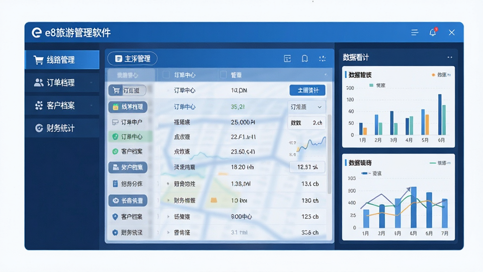
Task: Expand the row showing 1.38,DM
Action: pos(168,184)
